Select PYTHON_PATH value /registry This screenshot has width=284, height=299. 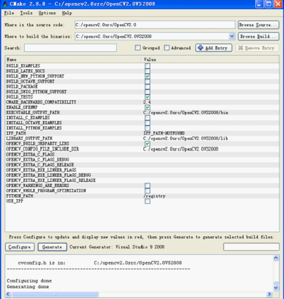coord(154,196)
